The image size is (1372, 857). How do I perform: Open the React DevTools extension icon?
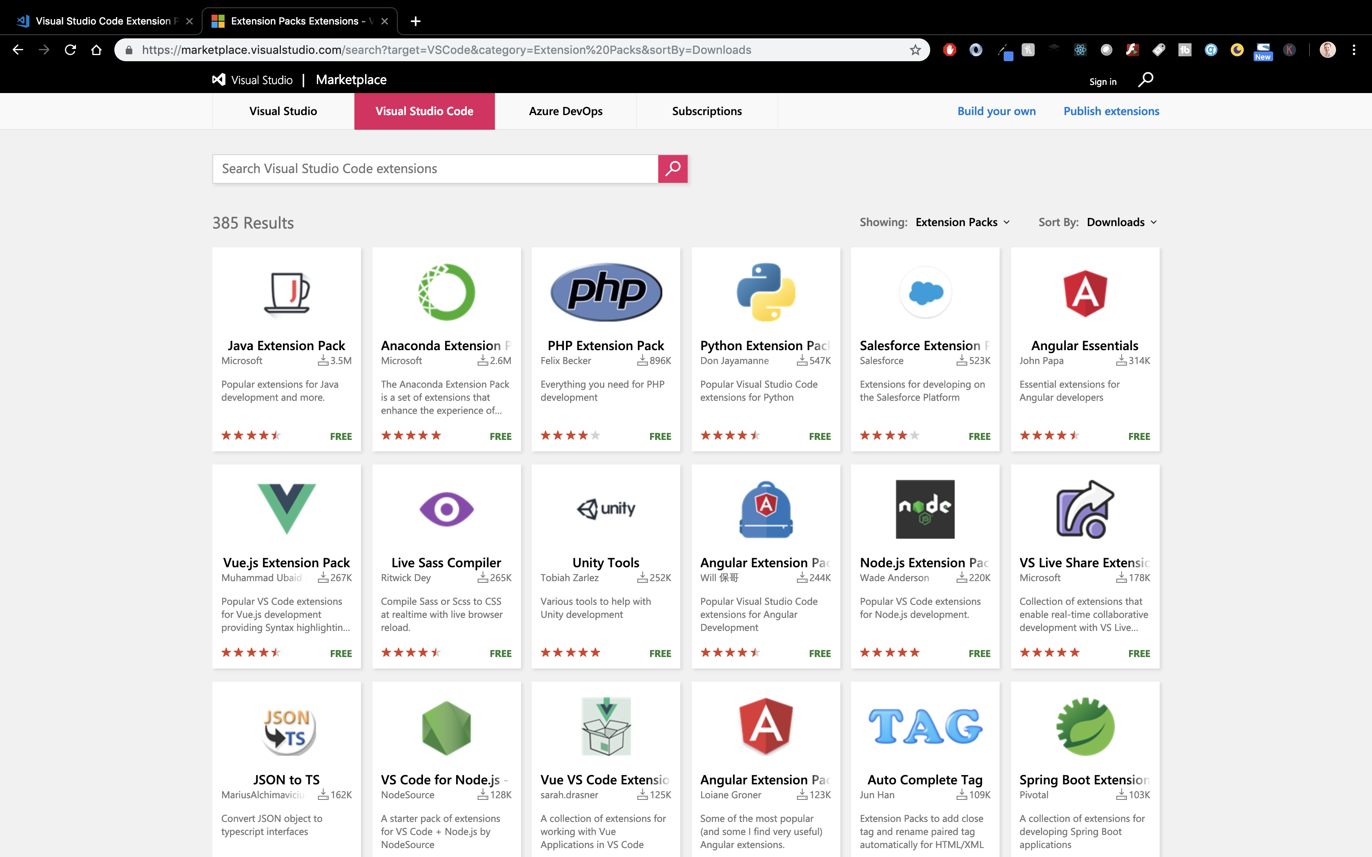tap(1080, 50)
